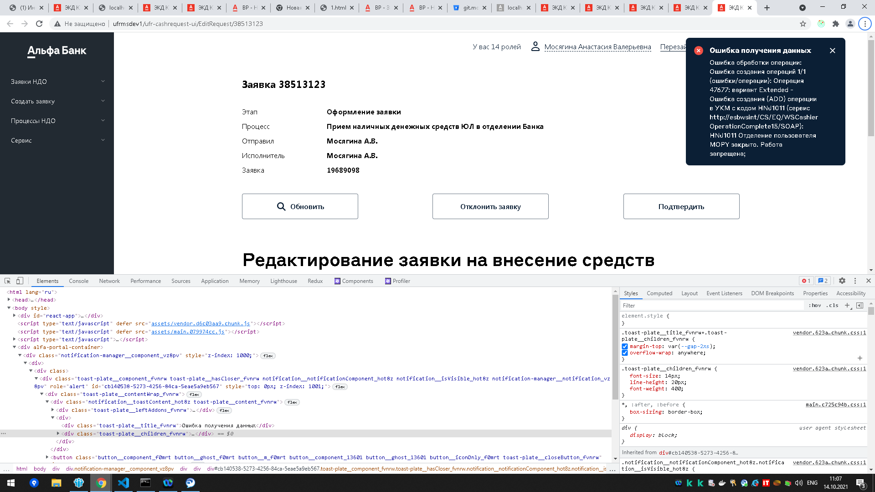Click the error counter showing one error
Viewport: 875px width, 492px height.
pos(806,281)
